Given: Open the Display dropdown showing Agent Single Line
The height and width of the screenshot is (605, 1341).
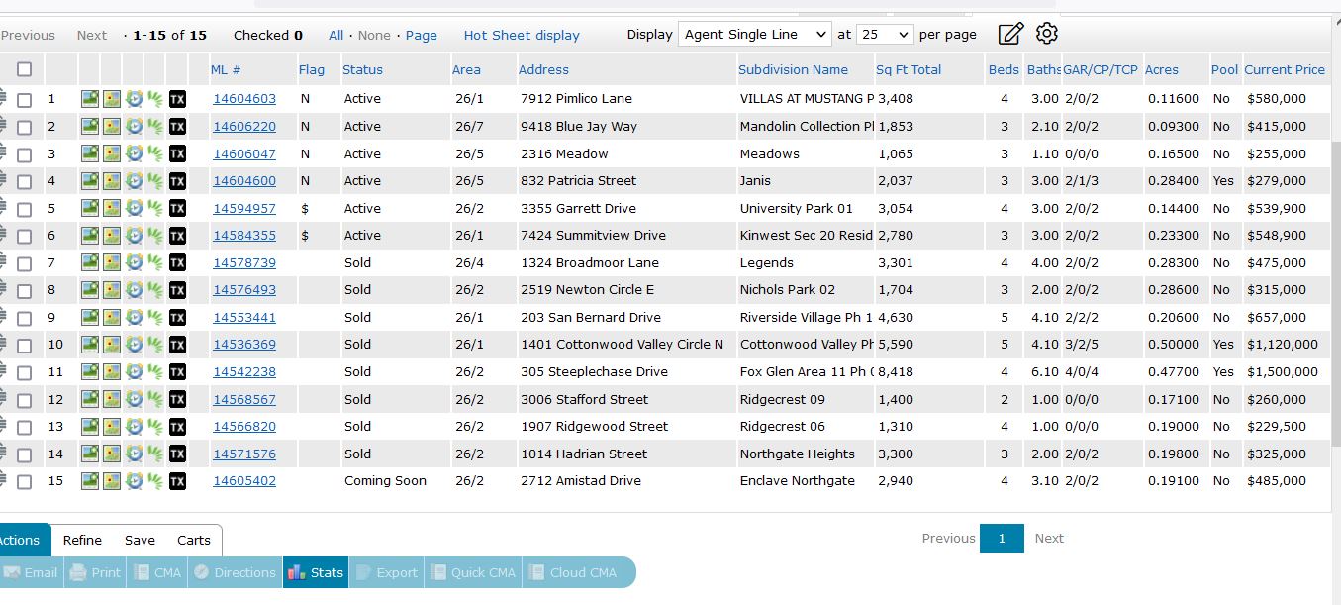Looking at the screenshot, I should pyautogui.click(x=755, y=34).
